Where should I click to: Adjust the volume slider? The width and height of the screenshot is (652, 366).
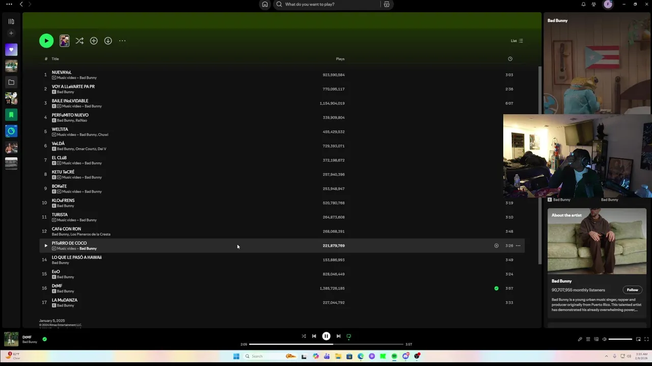click(x=620, y=339)
